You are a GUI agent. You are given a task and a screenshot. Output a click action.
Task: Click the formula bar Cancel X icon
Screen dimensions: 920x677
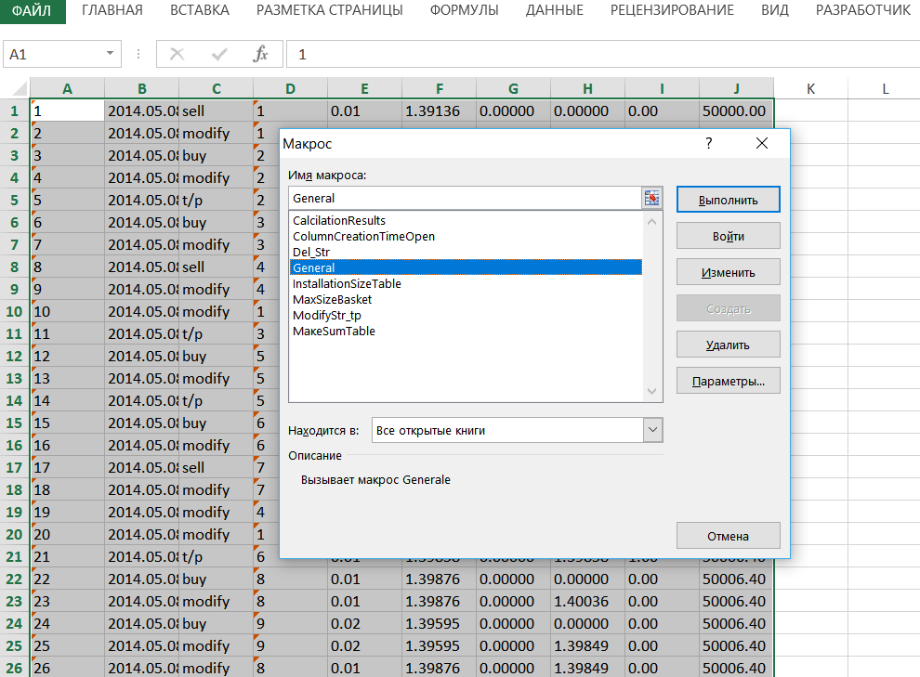click(x=177, y=55)
